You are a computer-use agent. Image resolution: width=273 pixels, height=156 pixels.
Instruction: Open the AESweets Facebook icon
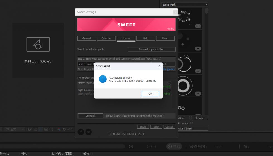click(x=81, y=132)
